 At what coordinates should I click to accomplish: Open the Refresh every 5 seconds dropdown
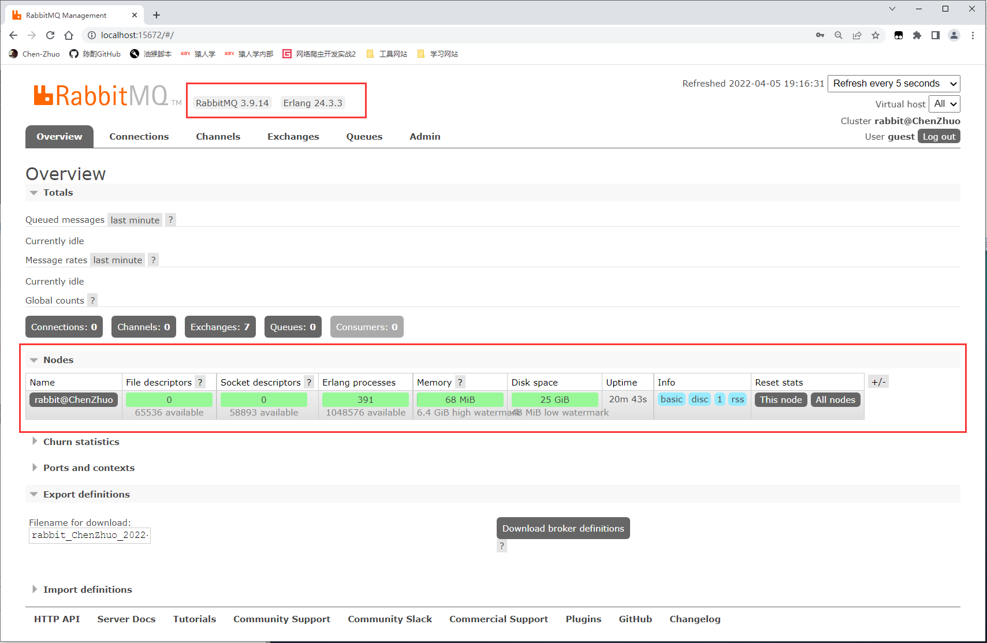pyautogui.click(x=893, y=84)
